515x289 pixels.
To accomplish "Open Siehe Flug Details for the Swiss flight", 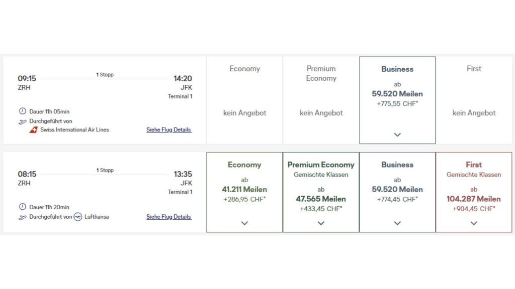I will [168, 129].
